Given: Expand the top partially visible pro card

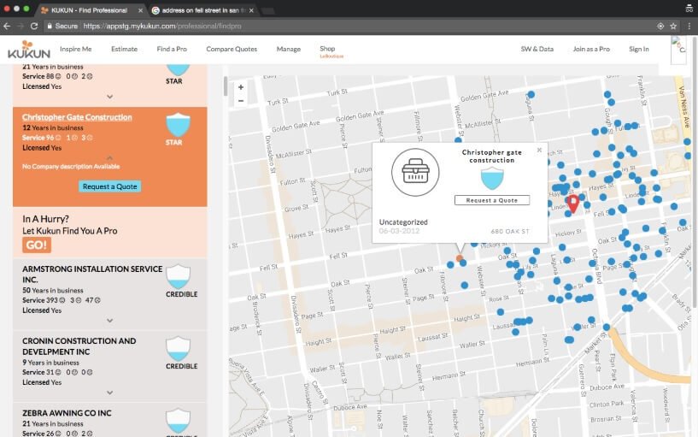Looking at the screenshot, I should [x=109, y=97].
